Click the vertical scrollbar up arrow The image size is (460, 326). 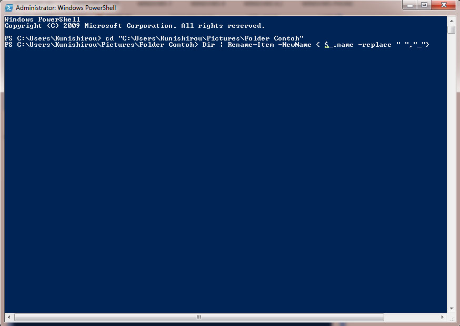pos(452,20)
